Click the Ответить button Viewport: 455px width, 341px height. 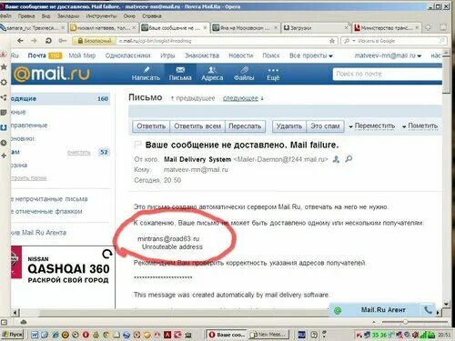(151, 126)
